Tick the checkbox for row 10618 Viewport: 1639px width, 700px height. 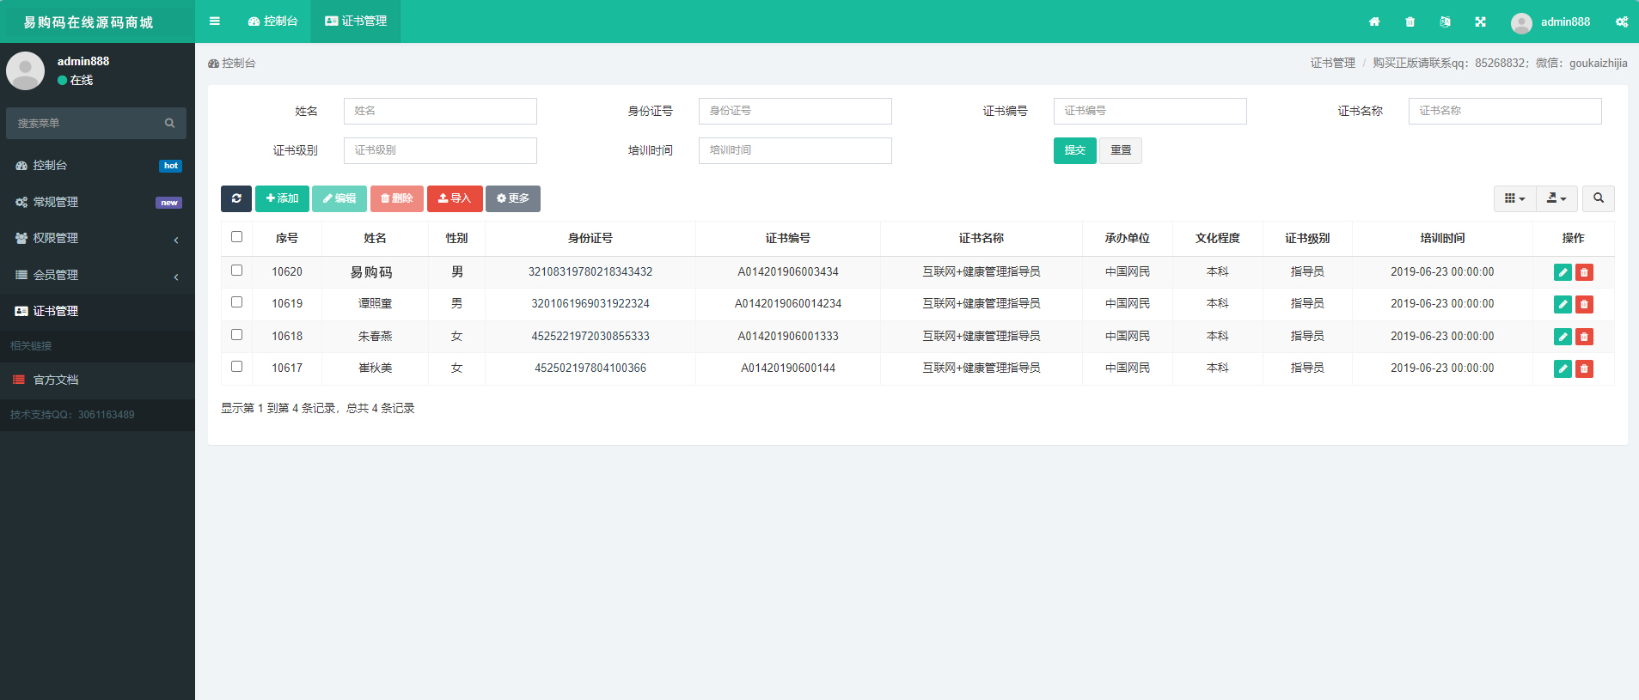coord(236,335)
